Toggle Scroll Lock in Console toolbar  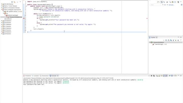tap(159, 76)
